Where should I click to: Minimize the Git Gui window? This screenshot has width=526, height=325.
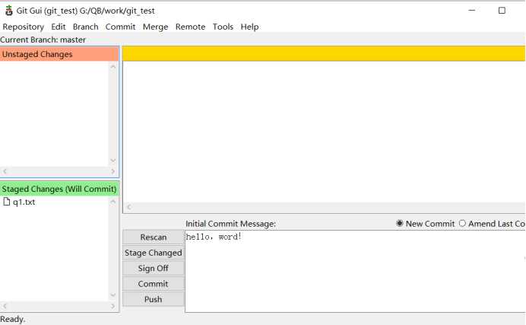(x=472, y=11)
